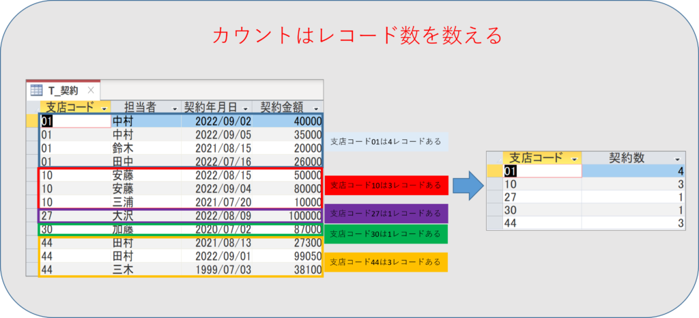Click the amount cell 99050

(287, 256)
